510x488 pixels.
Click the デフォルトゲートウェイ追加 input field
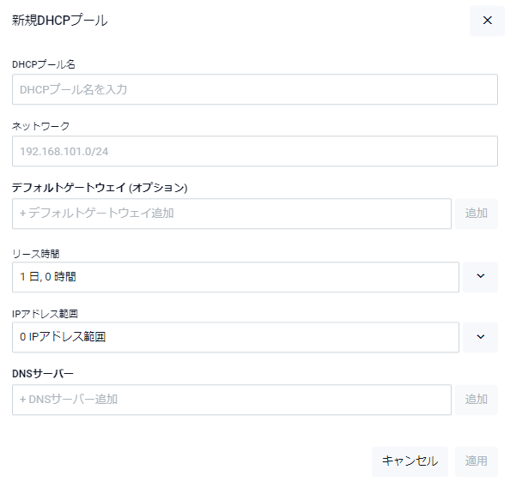pyautogui.click(x=232, y=214)
